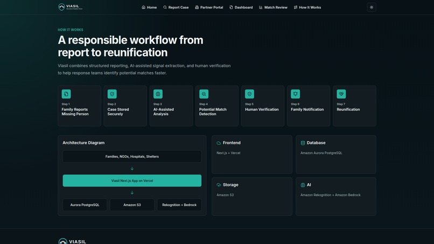Viewport: 434px width, 244px height.
Task: Click the Frontend cloud icon
Action: (219, 143)
